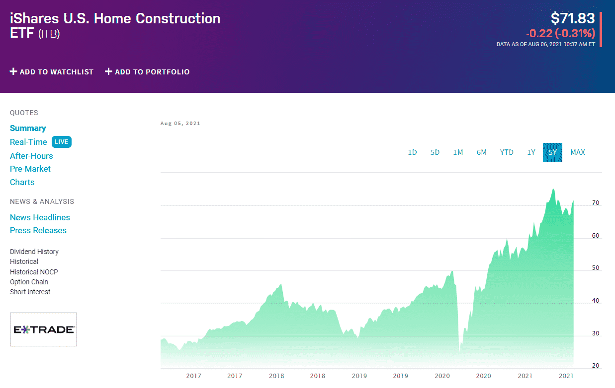615x388 pixels.
Task: Open the Charts section
Action: [22, 182]
